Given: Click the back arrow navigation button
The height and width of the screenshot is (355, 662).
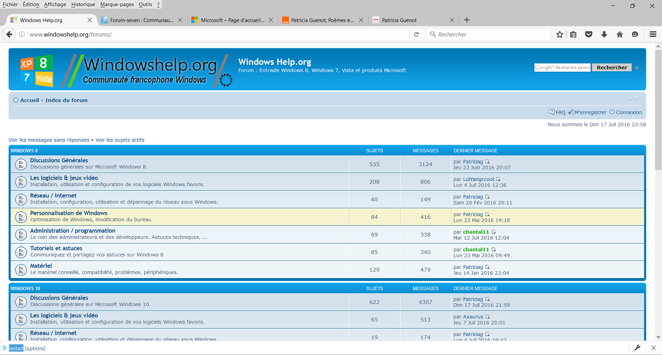Looking at the screenshot, I should [x=9, y=34].
